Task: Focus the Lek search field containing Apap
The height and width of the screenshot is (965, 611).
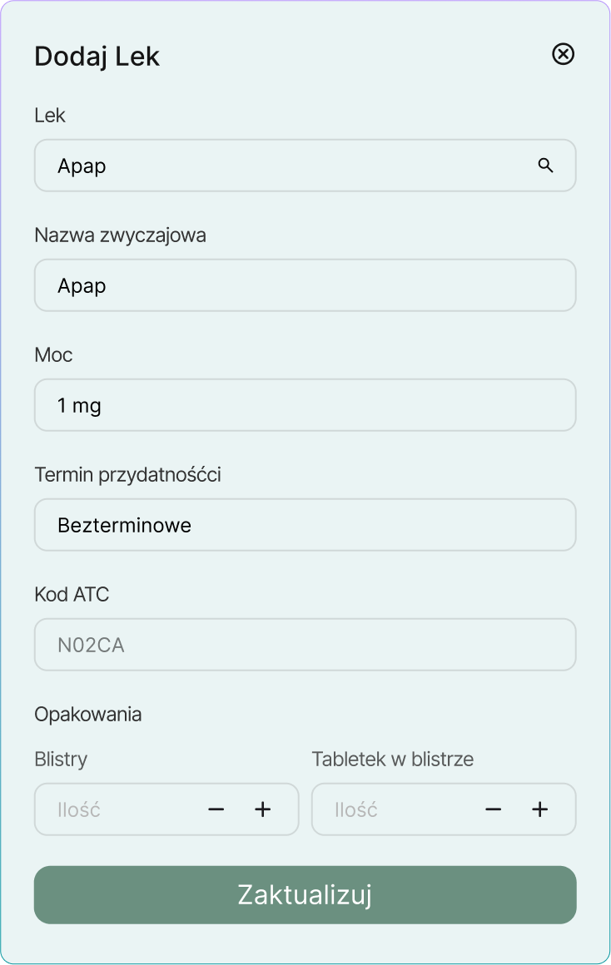Action: coord(283,166)
